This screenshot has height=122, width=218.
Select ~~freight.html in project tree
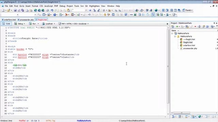(x=189, y=39)
